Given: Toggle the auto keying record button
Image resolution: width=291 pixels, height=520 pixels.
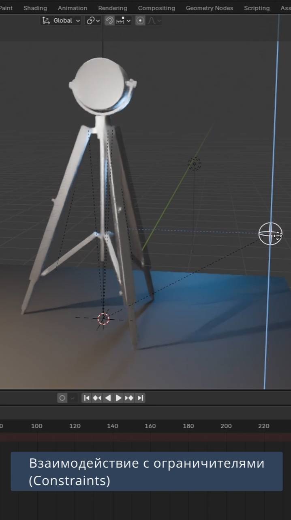Looking at the screenshot, I should click(x=62, y=398).
